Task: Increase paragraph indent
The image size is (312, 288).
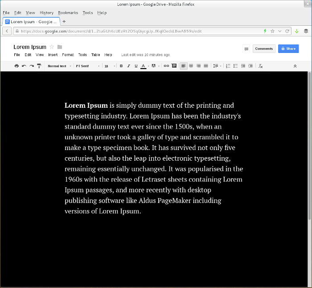Action: 250,66
